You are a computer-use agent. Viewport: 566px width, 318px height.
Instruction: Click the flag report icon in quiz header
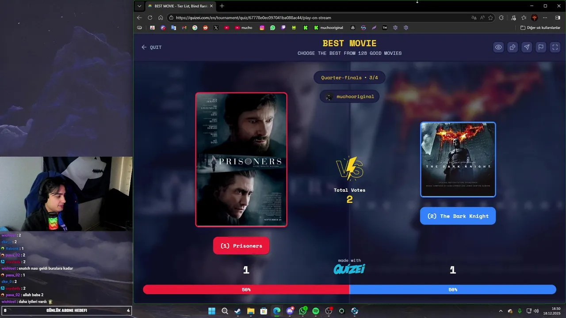pos(541,47)
